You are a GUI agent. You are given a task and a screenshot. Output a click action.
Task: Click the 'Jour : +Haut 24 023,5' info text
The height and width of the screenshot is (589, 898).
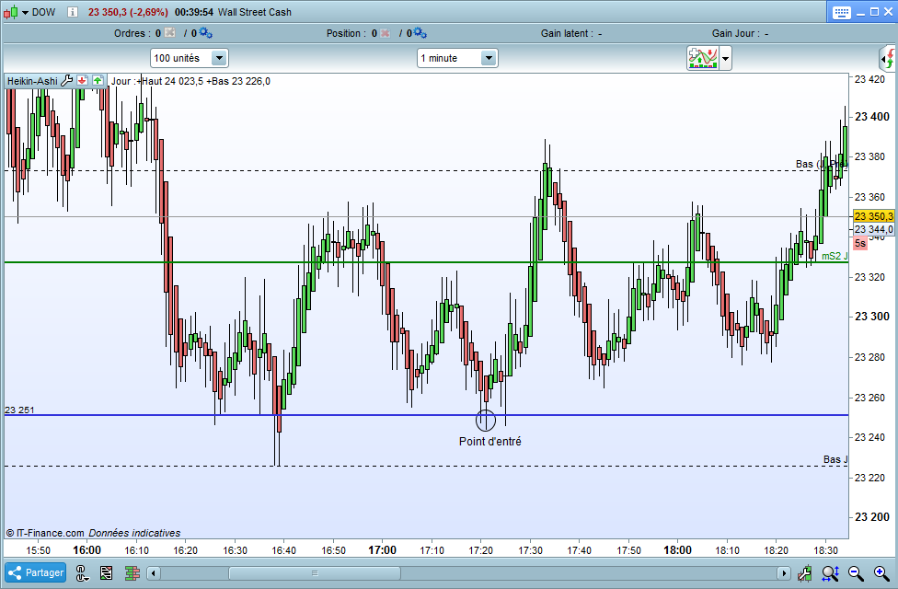coord(157,81)
